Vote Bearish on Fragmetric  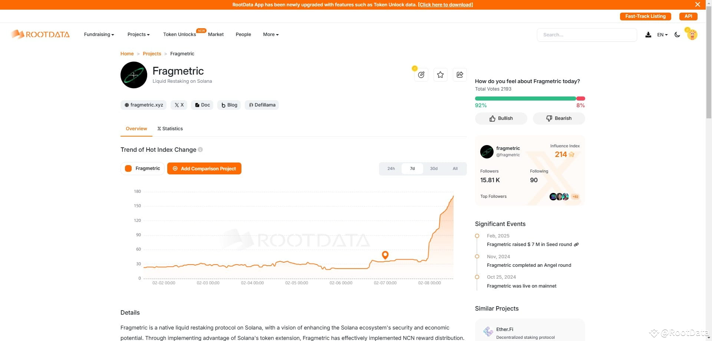[558, 118]
